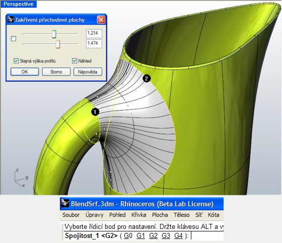Select black marker number 1 on the handle seam

(95, 112)
